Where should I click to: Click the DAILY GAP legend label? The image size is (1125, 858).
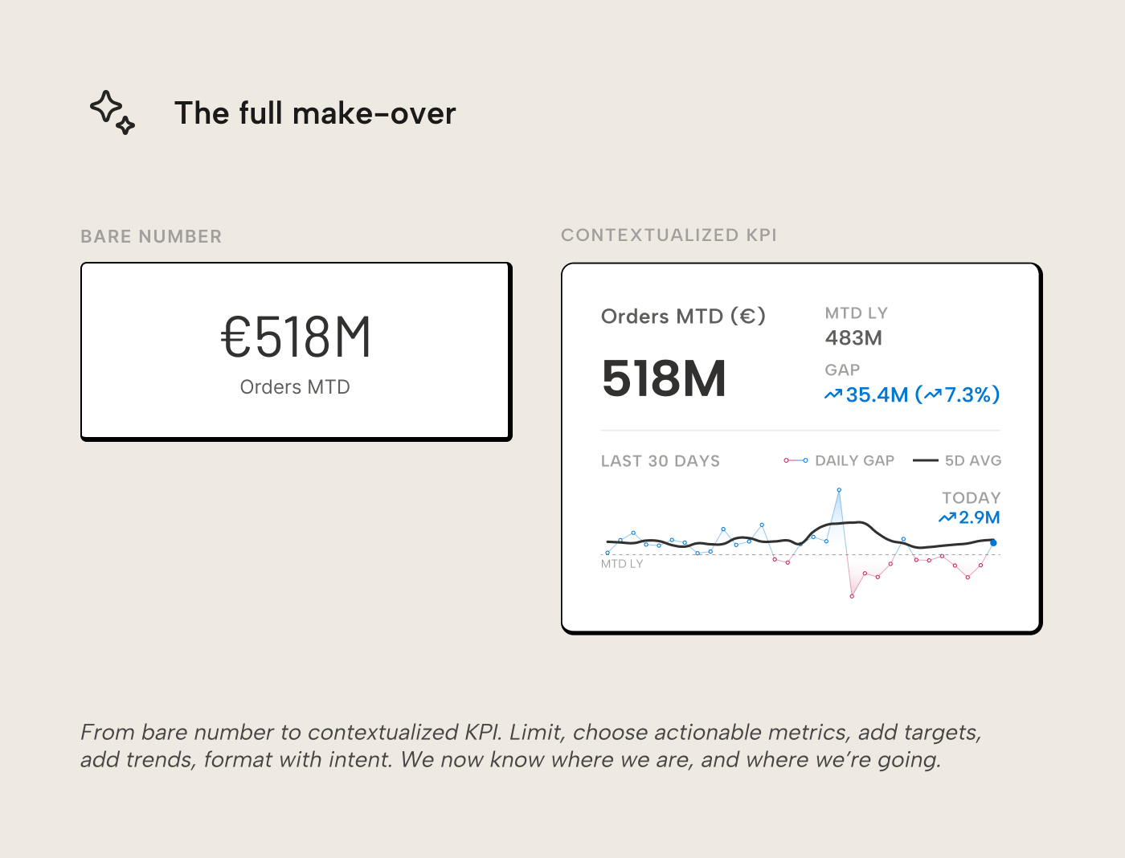854,460
